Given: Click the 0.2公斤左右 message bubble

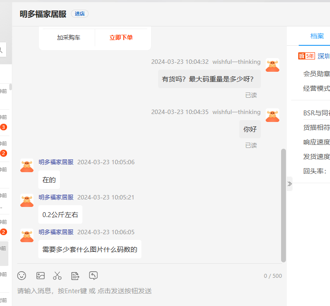Looking at the screenshot, I should coord(60,215).
